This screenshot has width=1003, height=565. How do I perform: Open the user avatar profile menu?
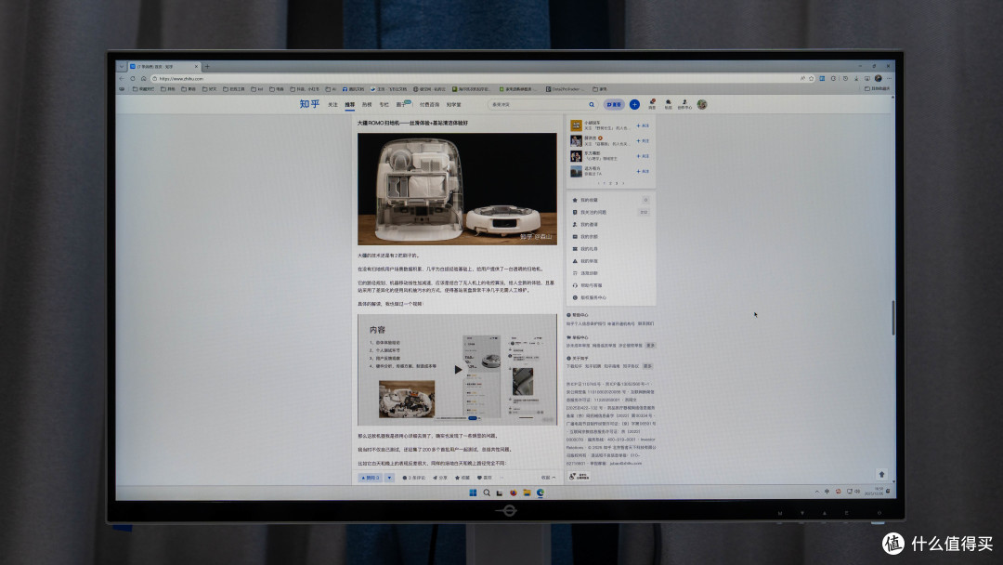702,104
